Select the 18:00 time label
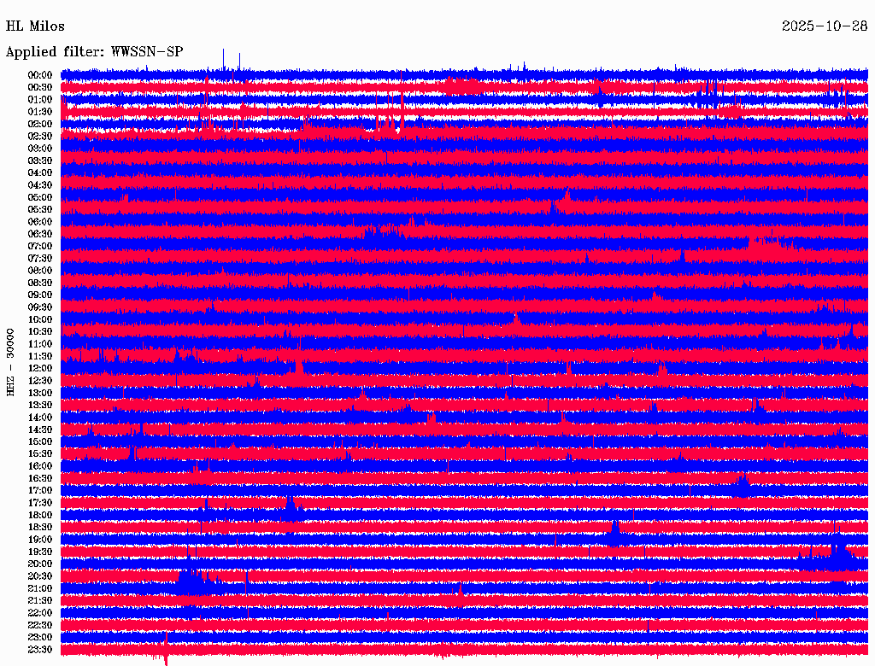Image resolution: width=875 pixels, height=666 pixels. 40,516
